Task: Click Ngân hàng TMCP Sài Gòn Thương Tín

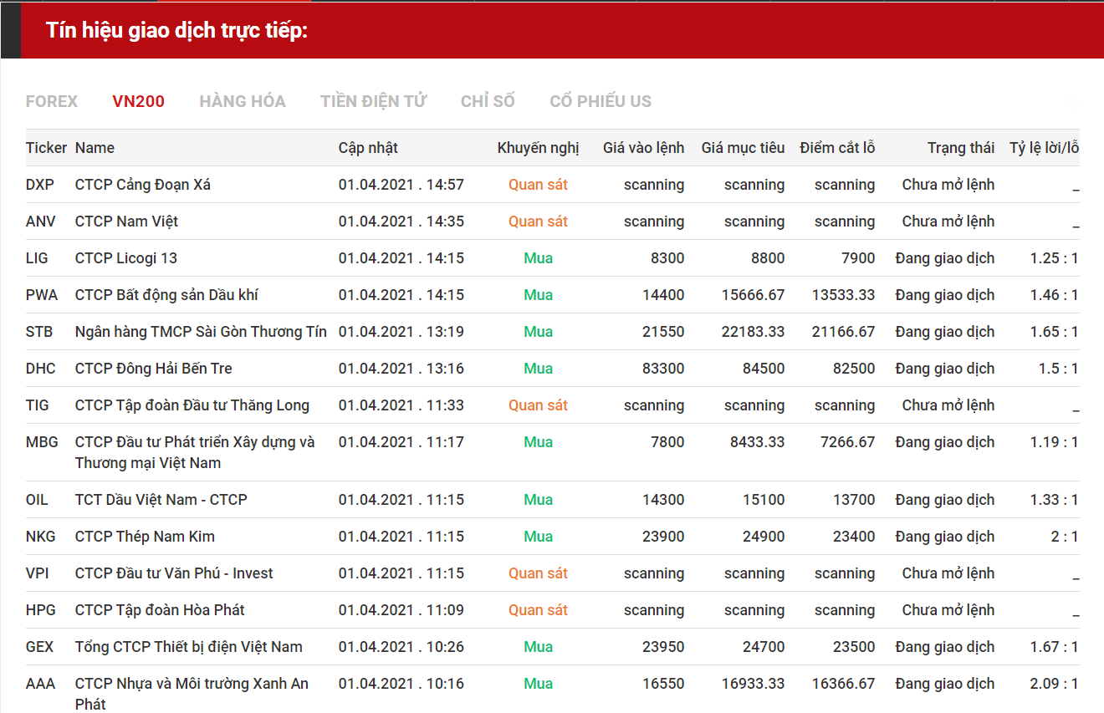Action: [x=201, y=332]
